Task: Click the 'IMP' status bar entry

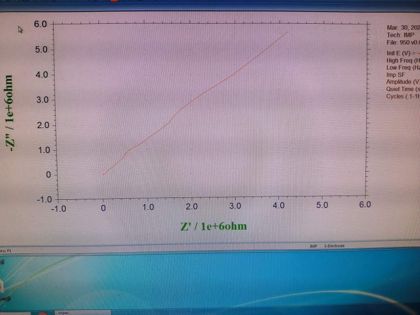Action: click(x=314, y=246)
